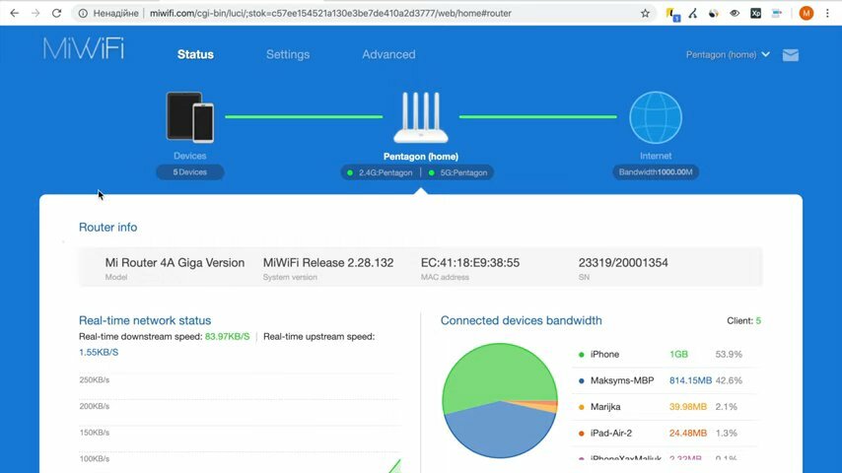The image size is (842, 473).
Task: Click the 5G:Pentagon network indicator
Action: tap(458, 172)
